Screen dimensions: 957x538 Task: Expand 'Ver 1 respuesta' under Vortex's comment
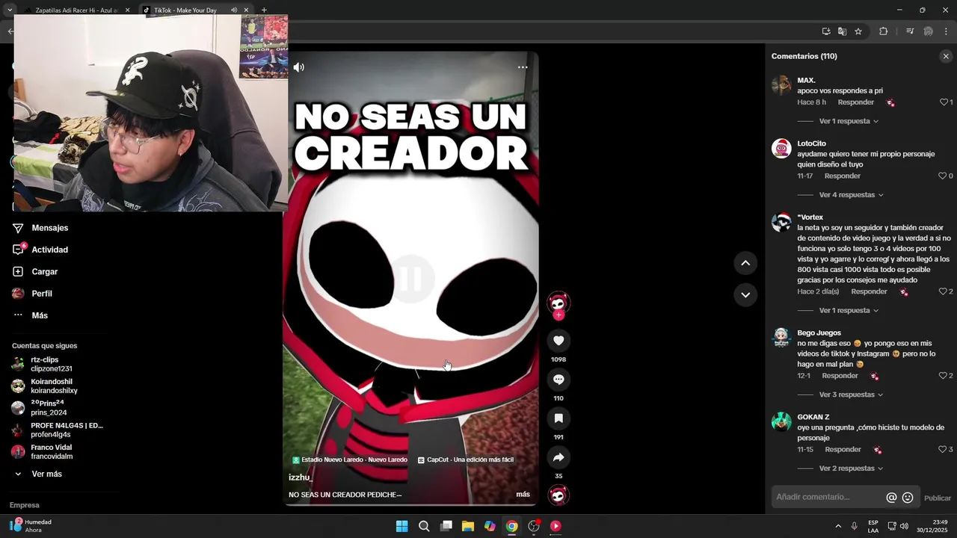pyautogui.click(x=849, y=310)
